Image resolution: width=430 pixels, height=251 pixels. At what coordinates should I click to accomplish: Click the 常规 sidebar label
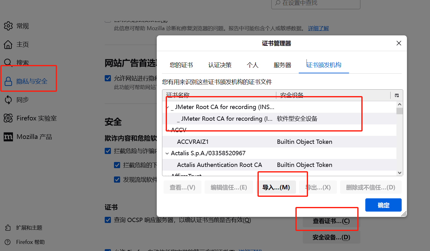[23, 26]
